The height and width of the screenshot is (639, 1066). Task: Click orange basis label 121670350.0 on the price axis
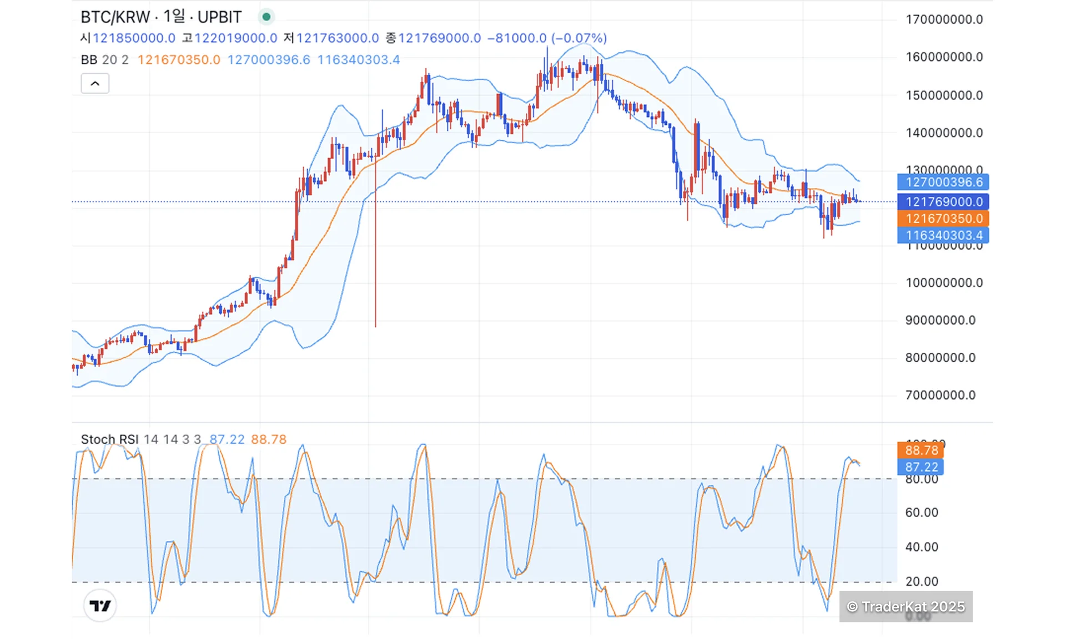click(x=943, y=219)
